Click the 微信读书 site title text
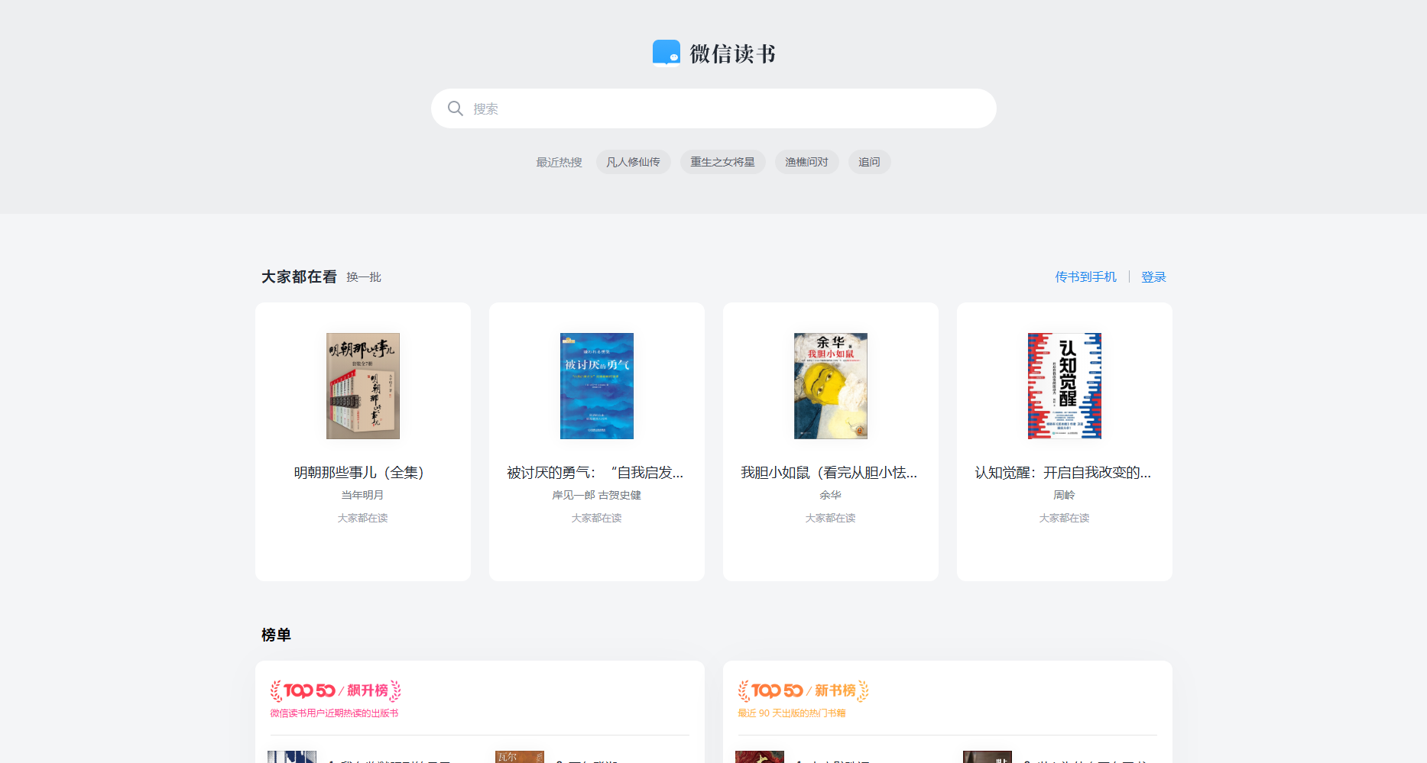The image size is (1427, 763). [733, 53]
